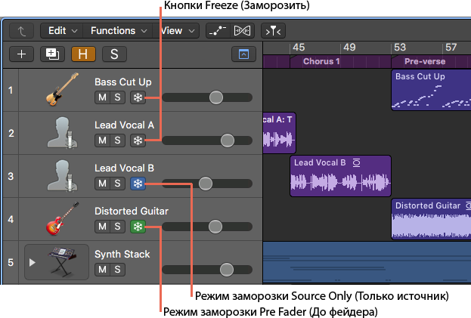
Task: Click the Duplicate Track button
Action: [x=51, y=54]
